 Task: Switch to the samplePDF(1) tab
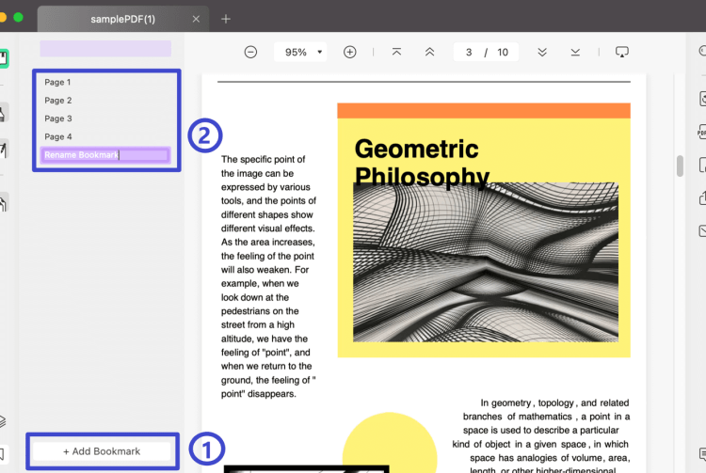123,20
